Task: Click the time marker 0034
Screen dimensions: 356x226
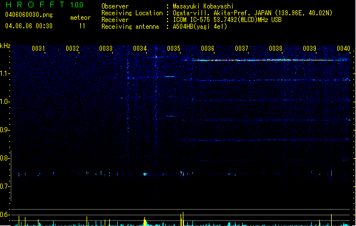Action: point(140,48)
